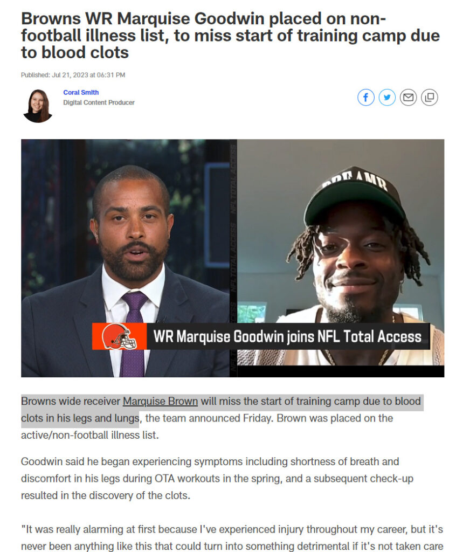Screen dimensions: 456x552
Task: Share article via Twitter icon
Action: point(387,98)
